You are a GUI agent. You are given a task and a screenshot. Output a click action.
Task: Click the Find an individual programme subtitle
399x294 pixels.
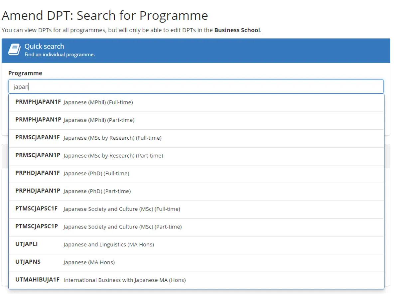[x=60, y=55]
